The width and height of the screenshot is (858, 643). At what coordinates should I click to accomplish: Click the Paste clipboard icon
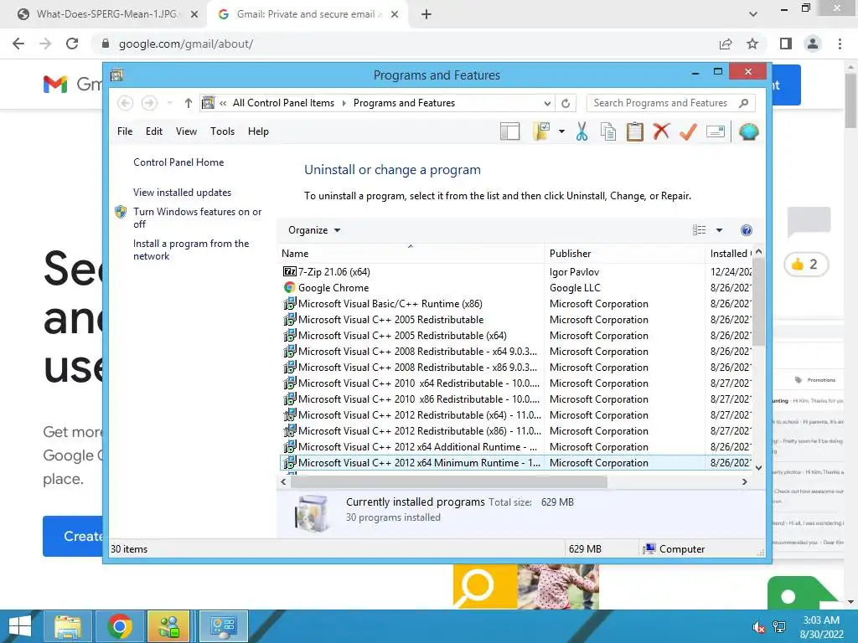pos(635,131)
